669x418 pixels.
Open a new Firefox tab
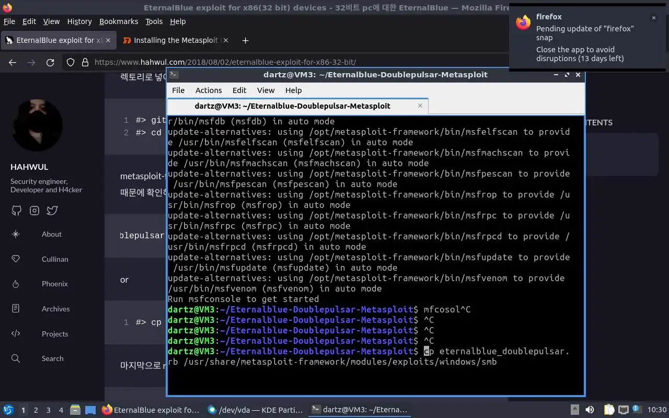click(245, 40)
